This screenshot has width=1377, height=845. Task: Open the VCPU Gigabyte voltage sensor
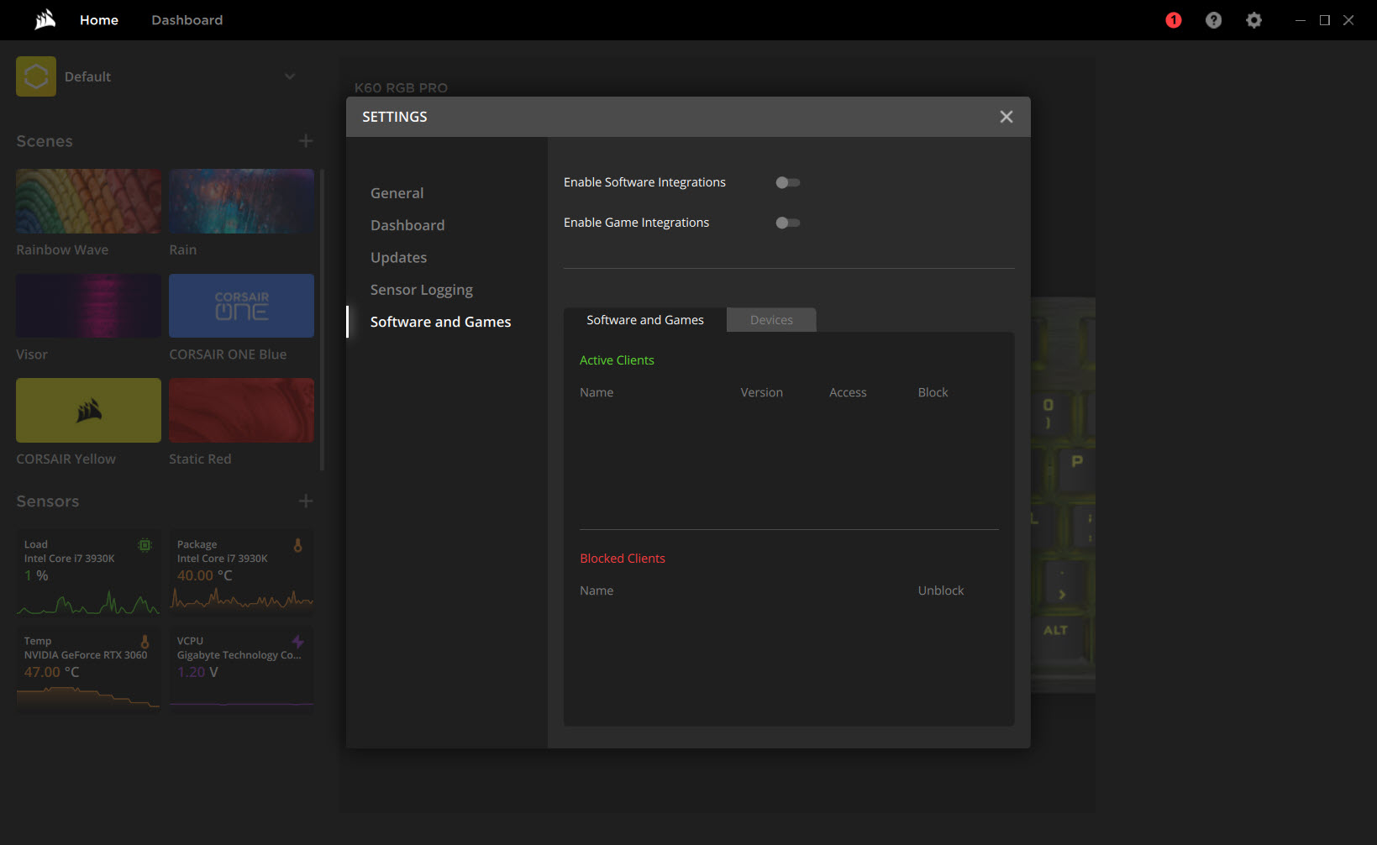click(241, 669)
